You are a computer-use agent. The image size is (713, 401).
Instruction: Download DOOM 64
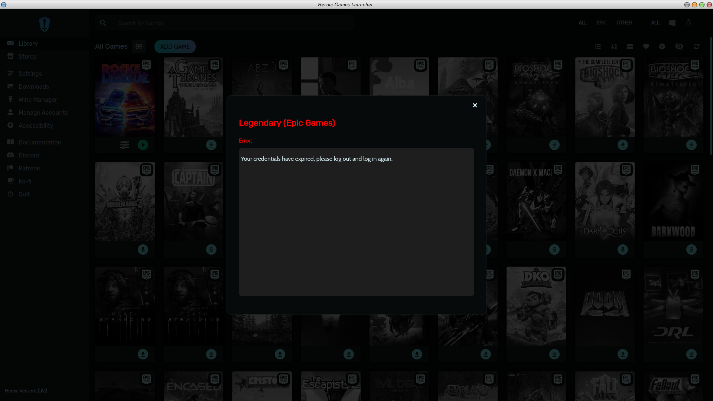click(x=623, y=354)
